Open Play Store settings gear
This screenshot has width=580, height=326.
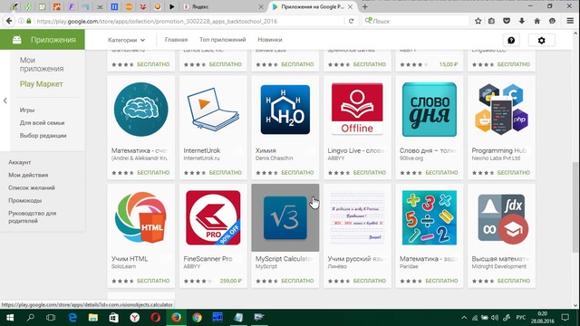point(542,40)
